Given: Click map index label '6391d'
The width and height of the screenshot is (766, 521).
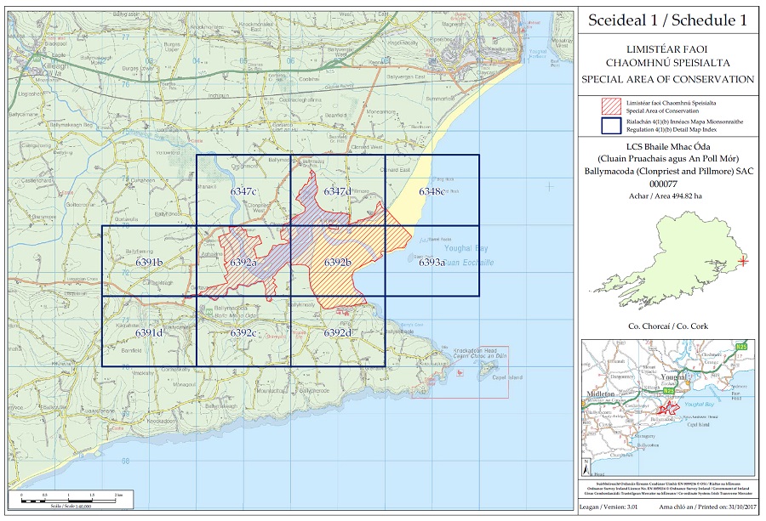Looking at the screenshot, I should click(x=149, y=332).
